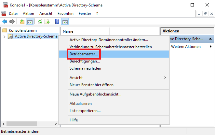Open the Aktion menu in menu bar

click(28, 14)
